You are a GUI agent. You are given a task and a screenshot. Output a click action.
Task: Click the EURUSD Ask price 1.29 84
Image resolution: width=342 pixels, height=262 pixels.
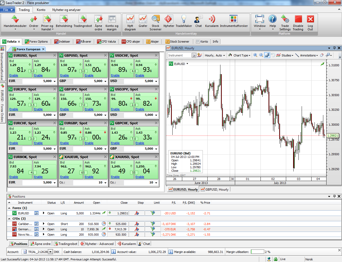pos(45,68)
